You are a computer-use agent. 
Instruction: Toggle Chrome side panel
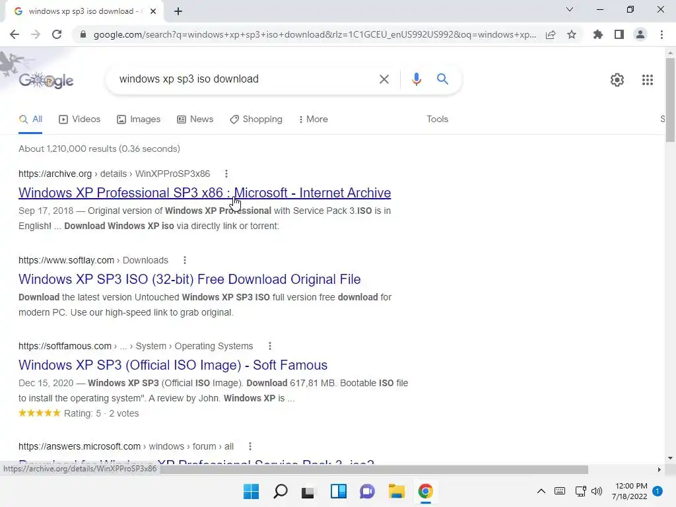click(x=619, y=34)
